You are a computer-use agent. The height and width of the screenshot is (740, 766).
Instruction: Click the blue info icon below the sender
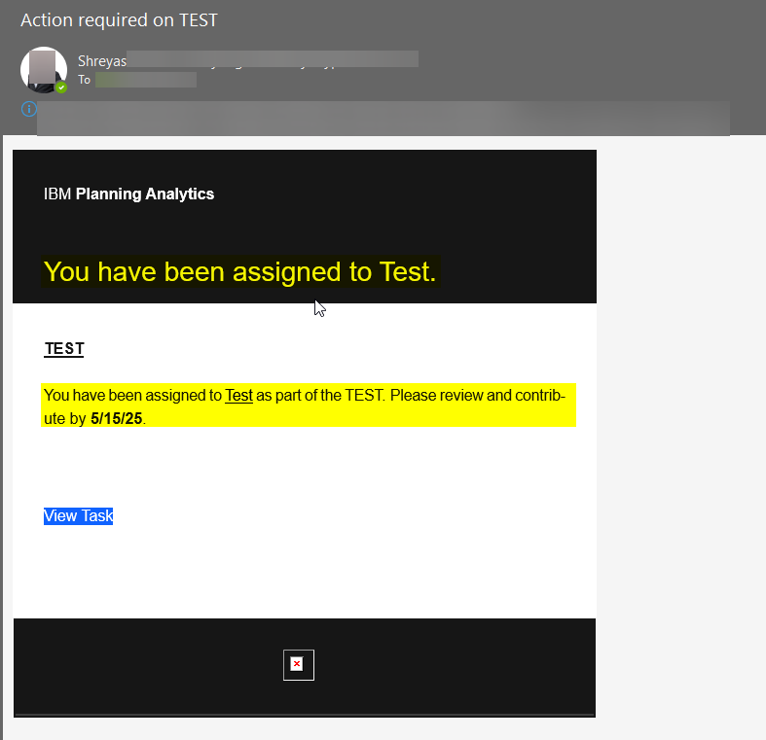click(29, 109)
